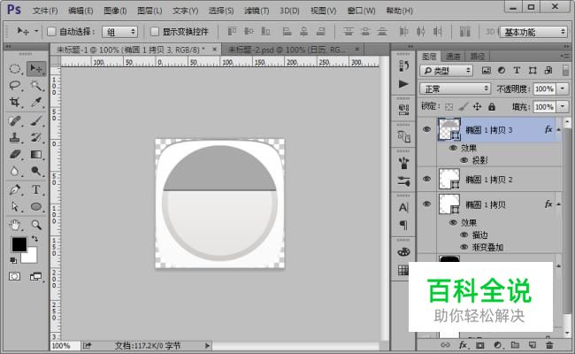Open the layer filter 类型 dropdown
This screenshot has height=354, width=575.
[x=447, y=71]
